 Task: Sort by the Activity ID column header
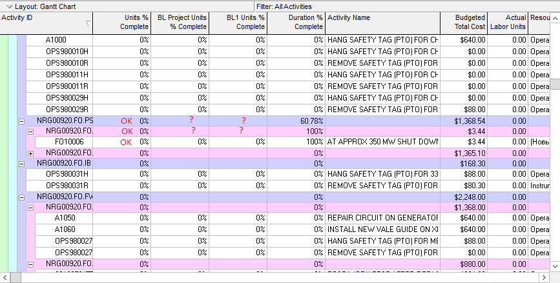pos(47,23)
